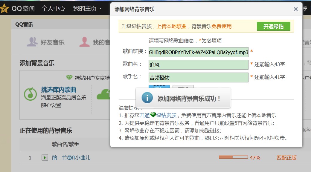Click the red person icon for 我的音乐
Image resolution: width=311 pixels, height=172 pixels.
tap(84, 42)
